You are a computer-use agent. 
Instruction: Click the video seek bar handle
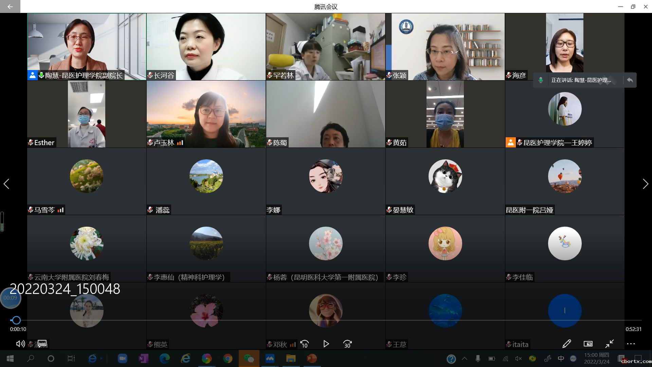16,320
